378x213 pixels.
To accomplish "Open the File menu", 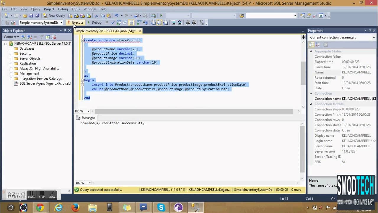I will (5, 9).
